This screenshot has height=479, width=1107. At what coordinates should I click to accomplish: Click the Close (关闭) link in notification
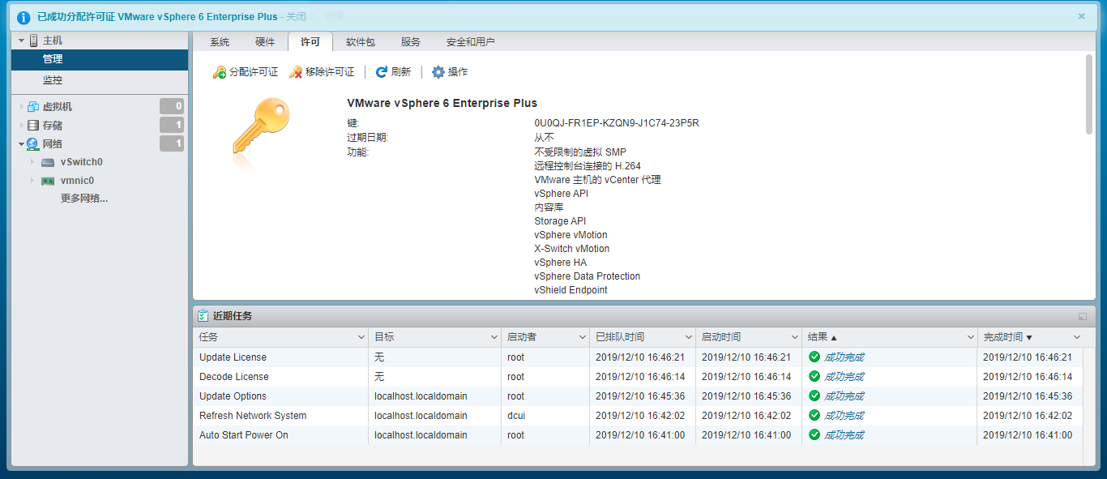[x=296, y=17]
